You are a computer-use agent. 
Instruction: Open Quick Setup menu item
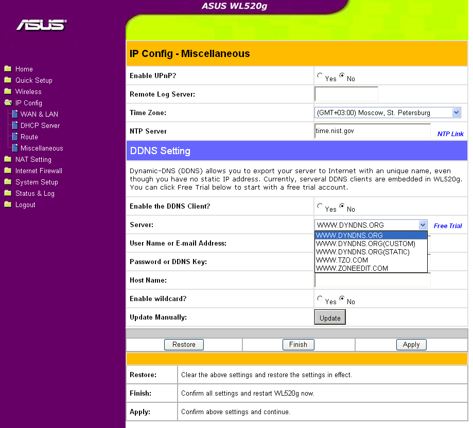pos(34,81)
